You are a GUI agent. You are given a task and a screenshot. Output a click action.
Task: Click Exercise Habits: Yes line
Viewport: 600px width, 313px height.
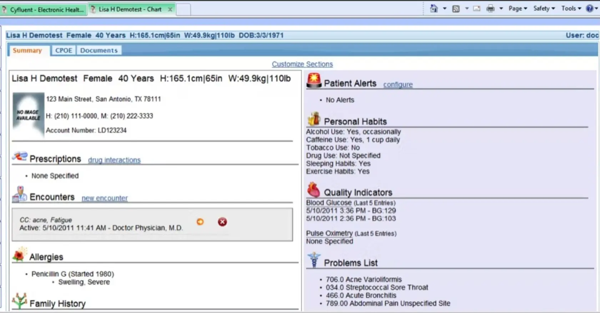point(338,171)
